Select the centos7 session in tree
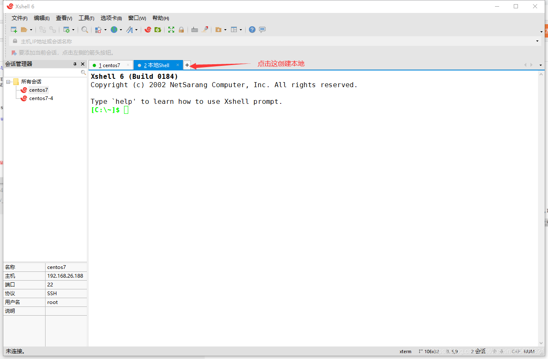This screenshot has width=548, height=359. point(38,90)
